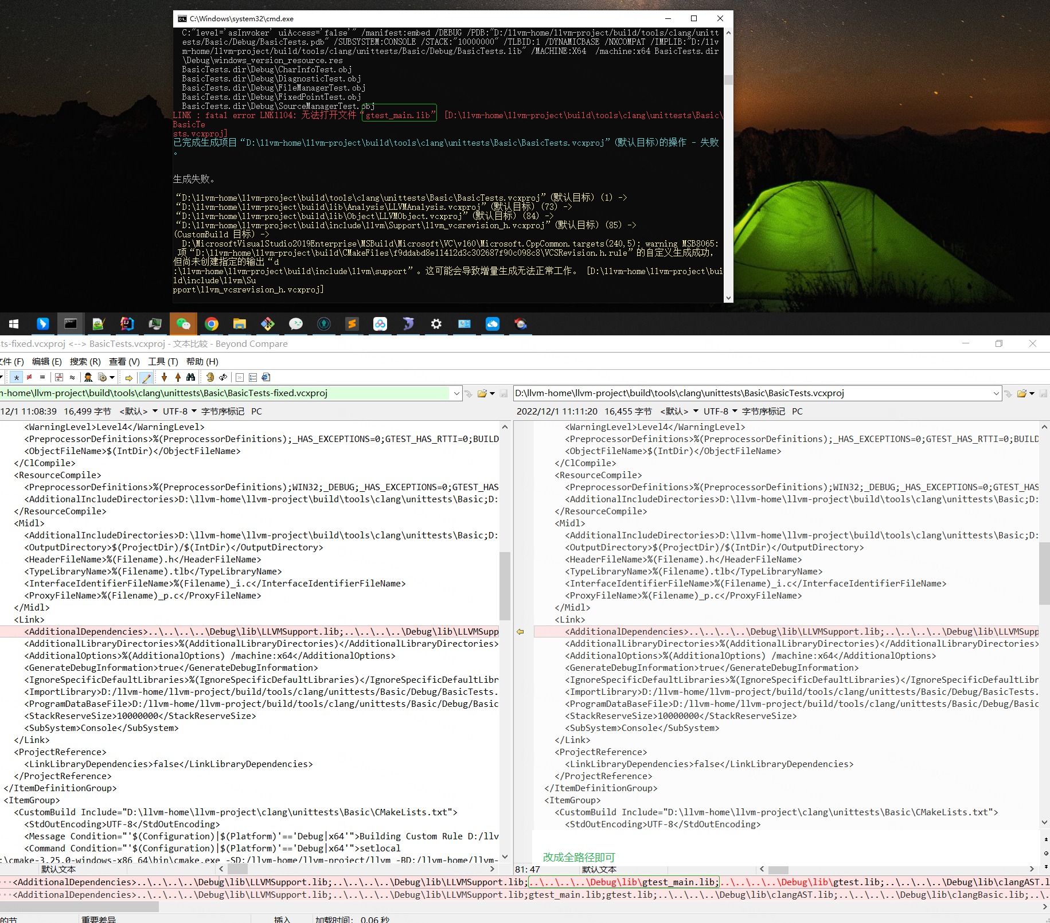The image size is (1050, 923).
Task: Select right AdditionalDependencies difference line
Action: (786, 632)
